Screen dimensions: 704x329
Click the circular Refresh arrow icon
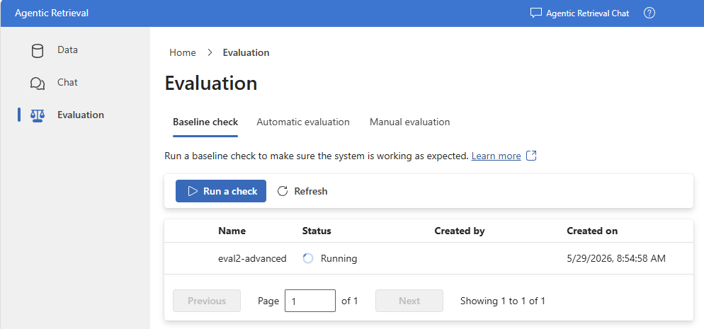click(x=283, y=192)
